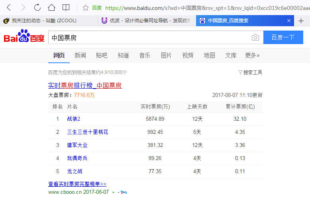Open the reading mode book icon

66,8
